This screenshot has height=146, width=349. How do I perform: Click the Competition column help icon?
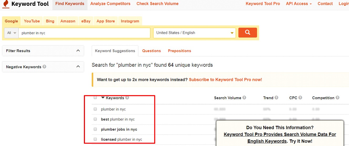pyautogui.click(x=337, y=98)
